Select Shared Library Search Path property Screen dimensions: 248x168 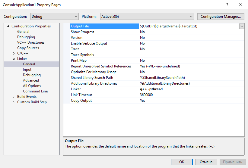104,78
